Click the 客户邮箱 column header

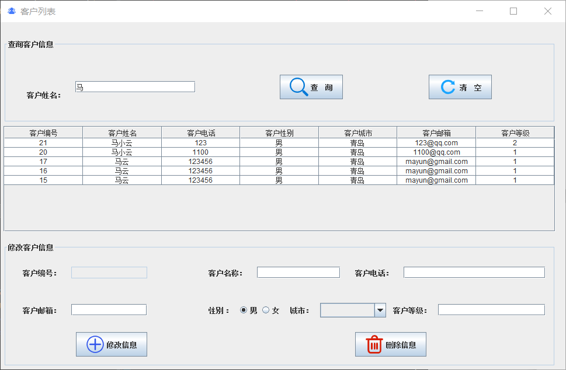[x=436, y=132]
